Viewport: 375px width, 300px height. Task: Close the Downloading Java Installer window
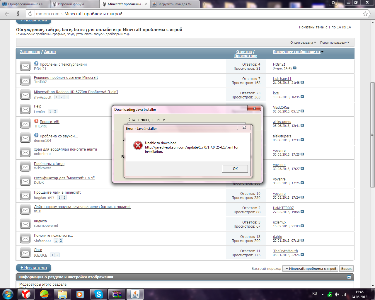tap(254, 108)
